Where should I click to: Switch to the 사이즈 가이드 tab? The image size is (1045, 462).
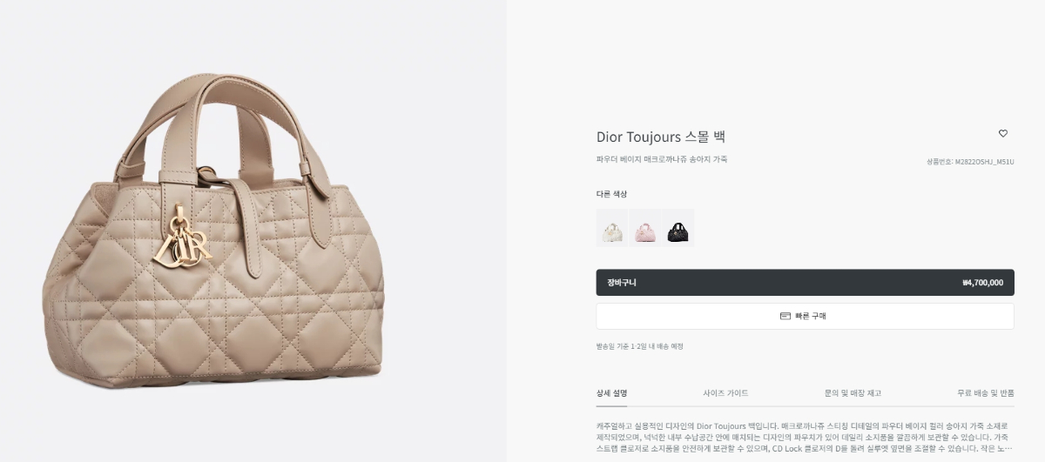pyautogui.click(x=725, y=393)
